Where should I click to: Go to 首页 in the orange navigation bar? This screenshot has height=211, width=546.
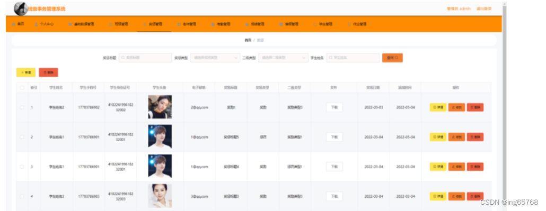click(x=18, y=24)
